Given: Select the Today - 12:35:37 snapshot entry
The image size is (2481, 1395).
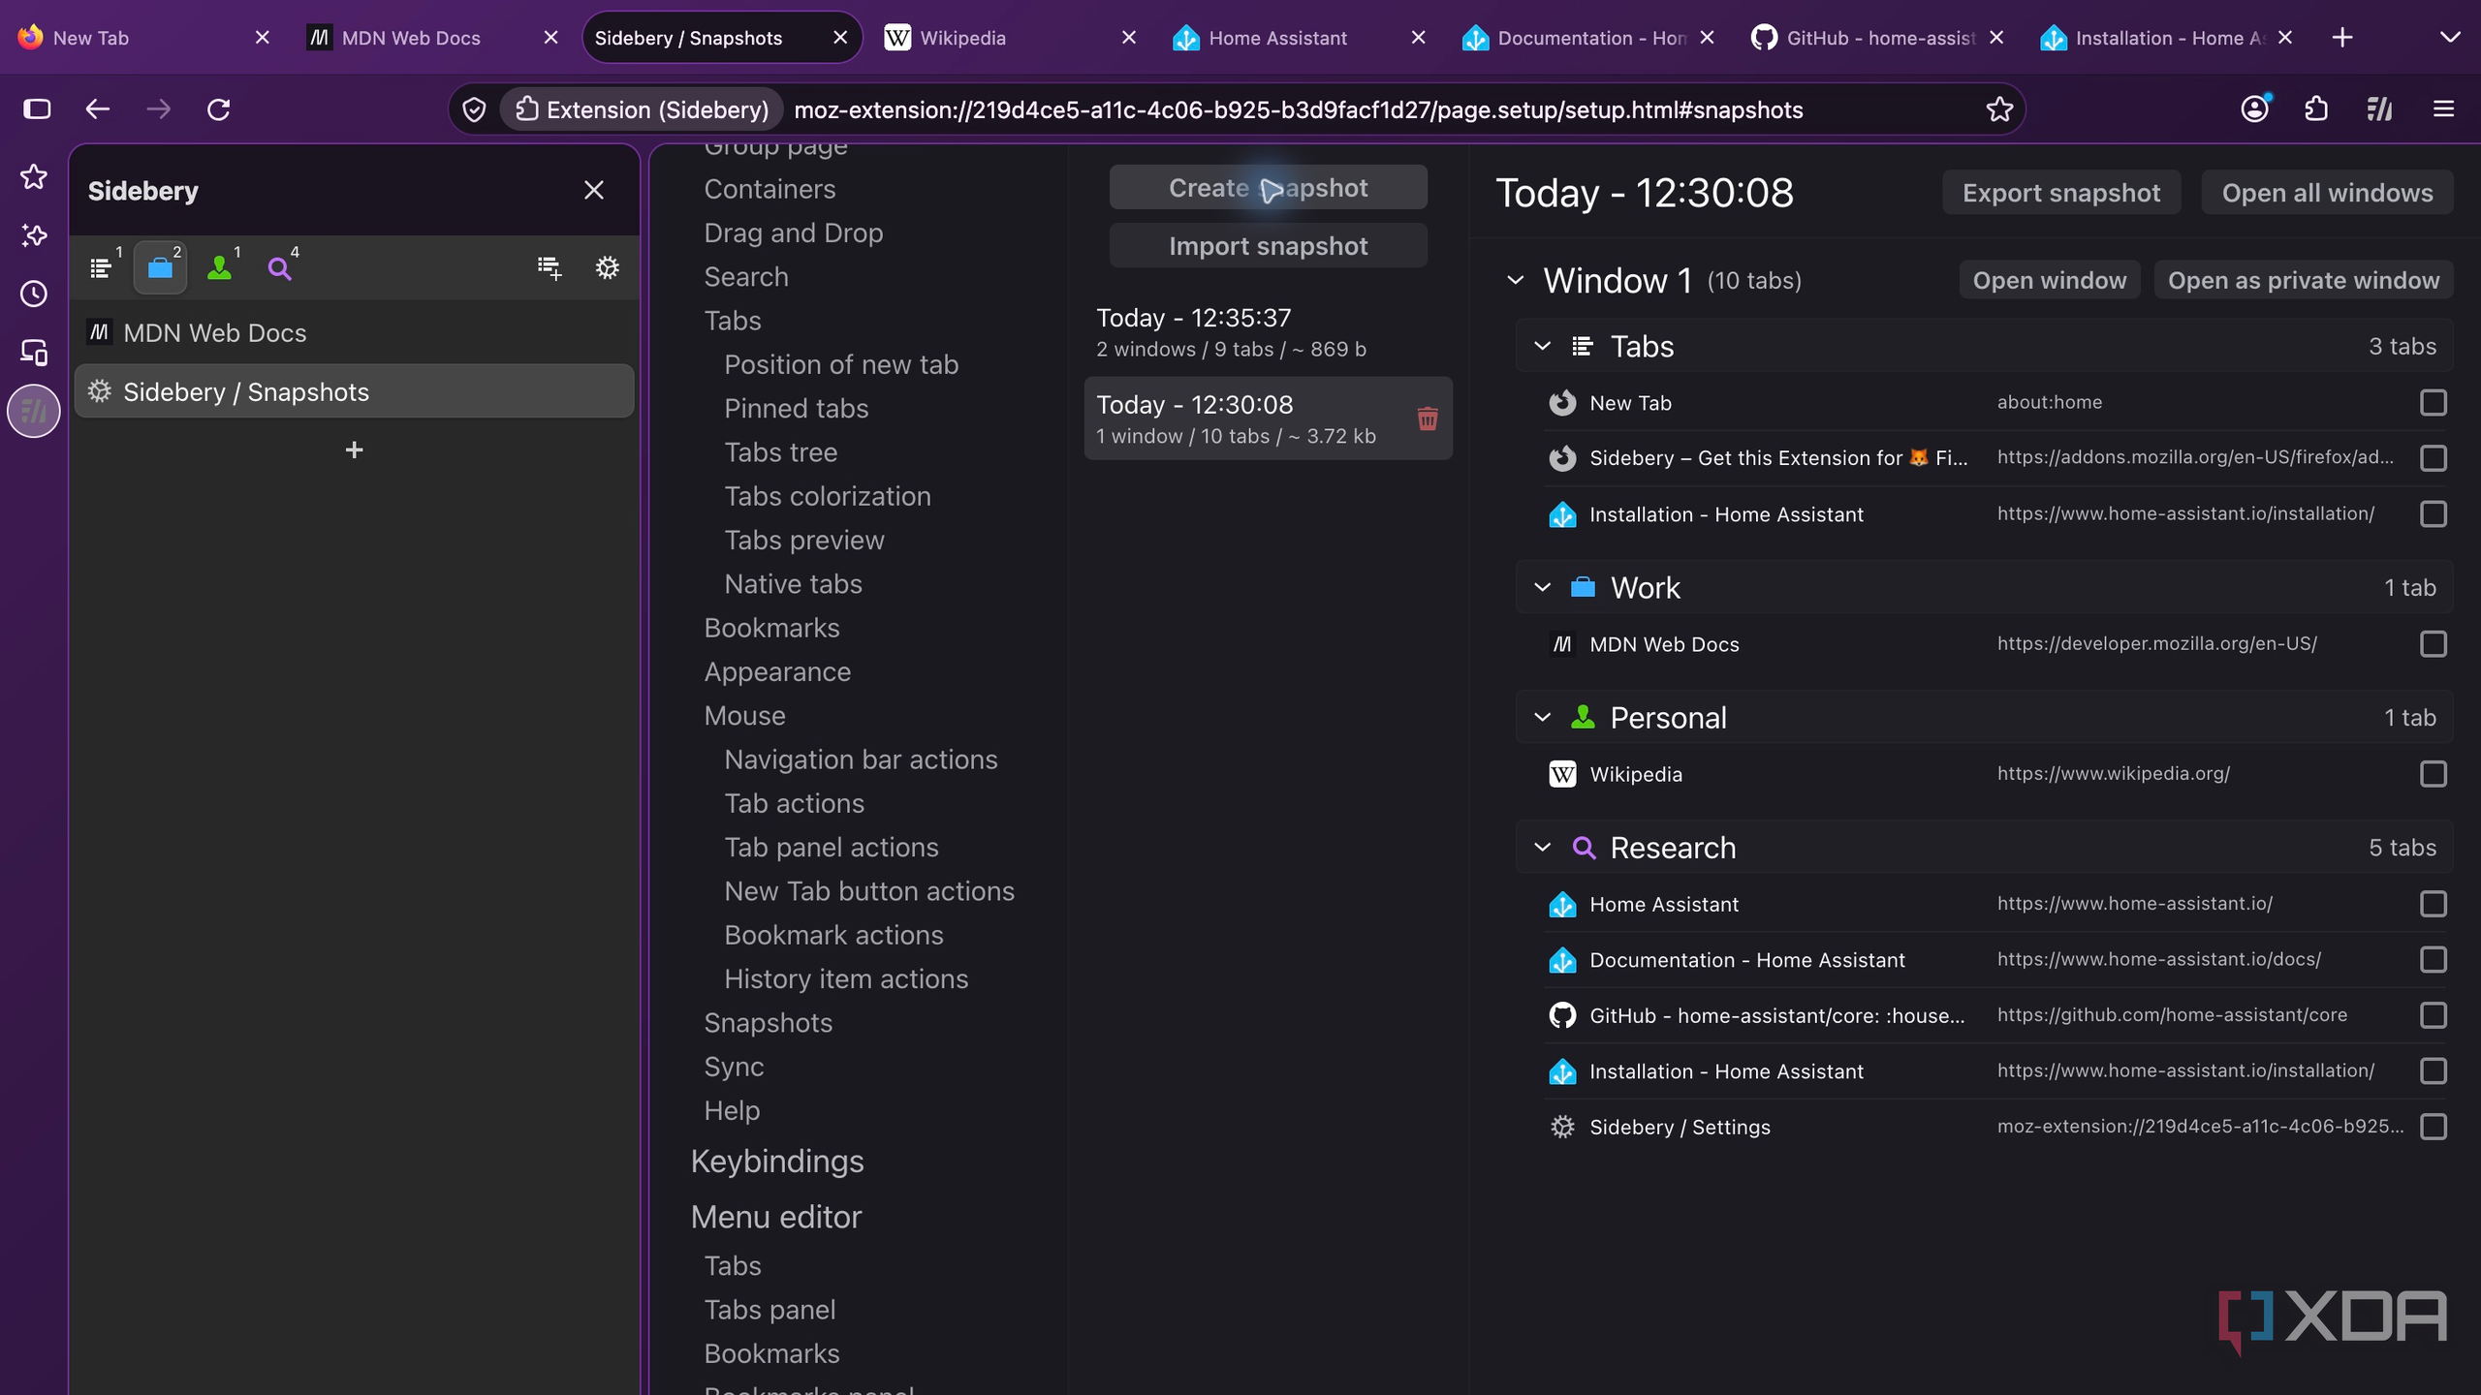Looking at the screenshot, I should coord(1268,332).
